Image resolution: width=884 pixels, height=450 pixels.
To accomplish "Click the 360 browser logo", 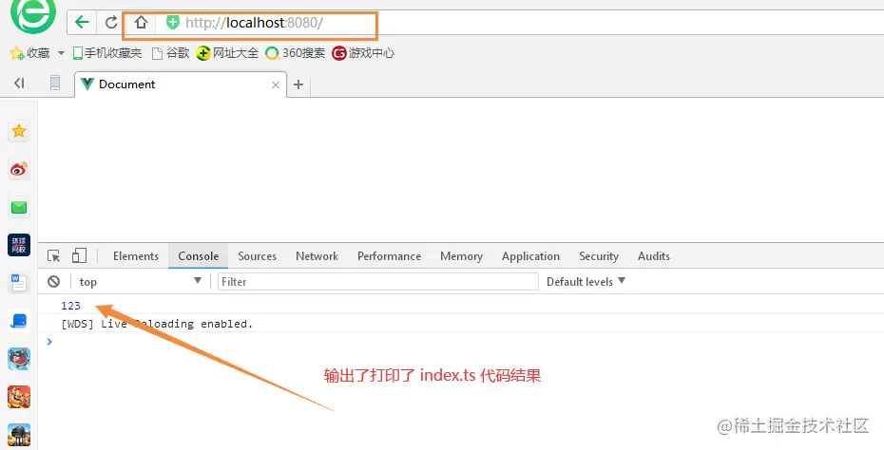I will tap(33, 15).
